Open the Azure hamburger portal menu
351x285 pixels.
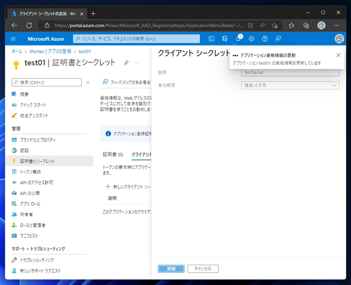[13, 39]
